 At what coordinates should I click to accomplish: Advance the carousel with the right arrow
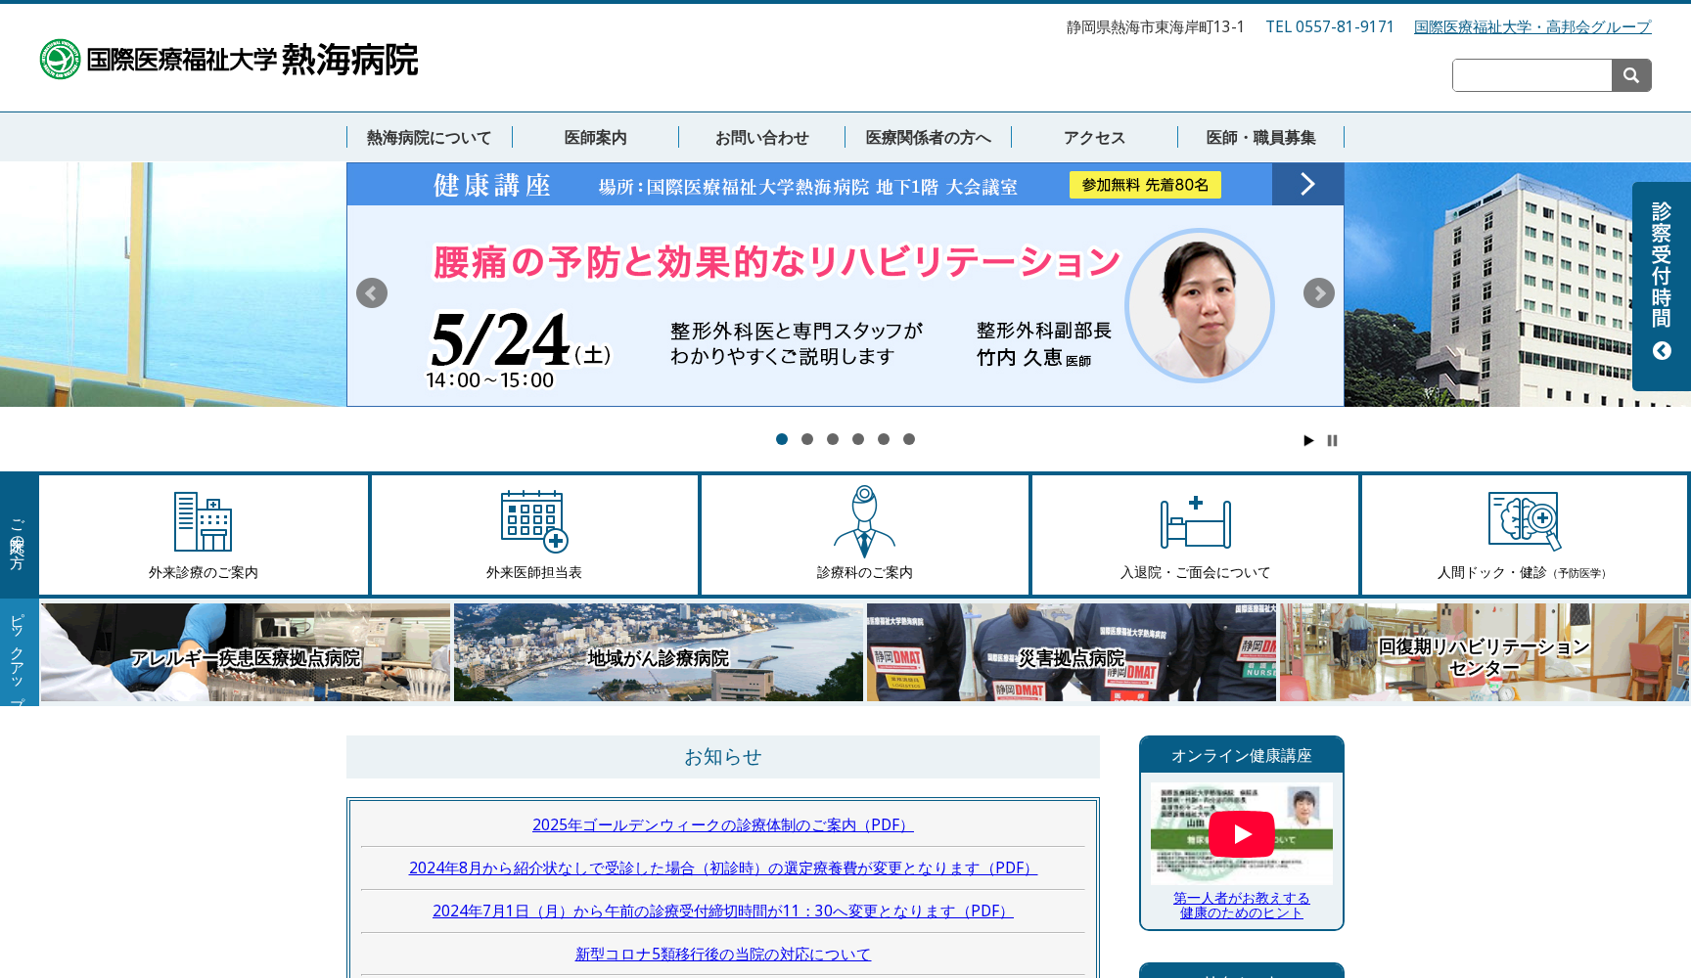click(x=1319, y=292)
